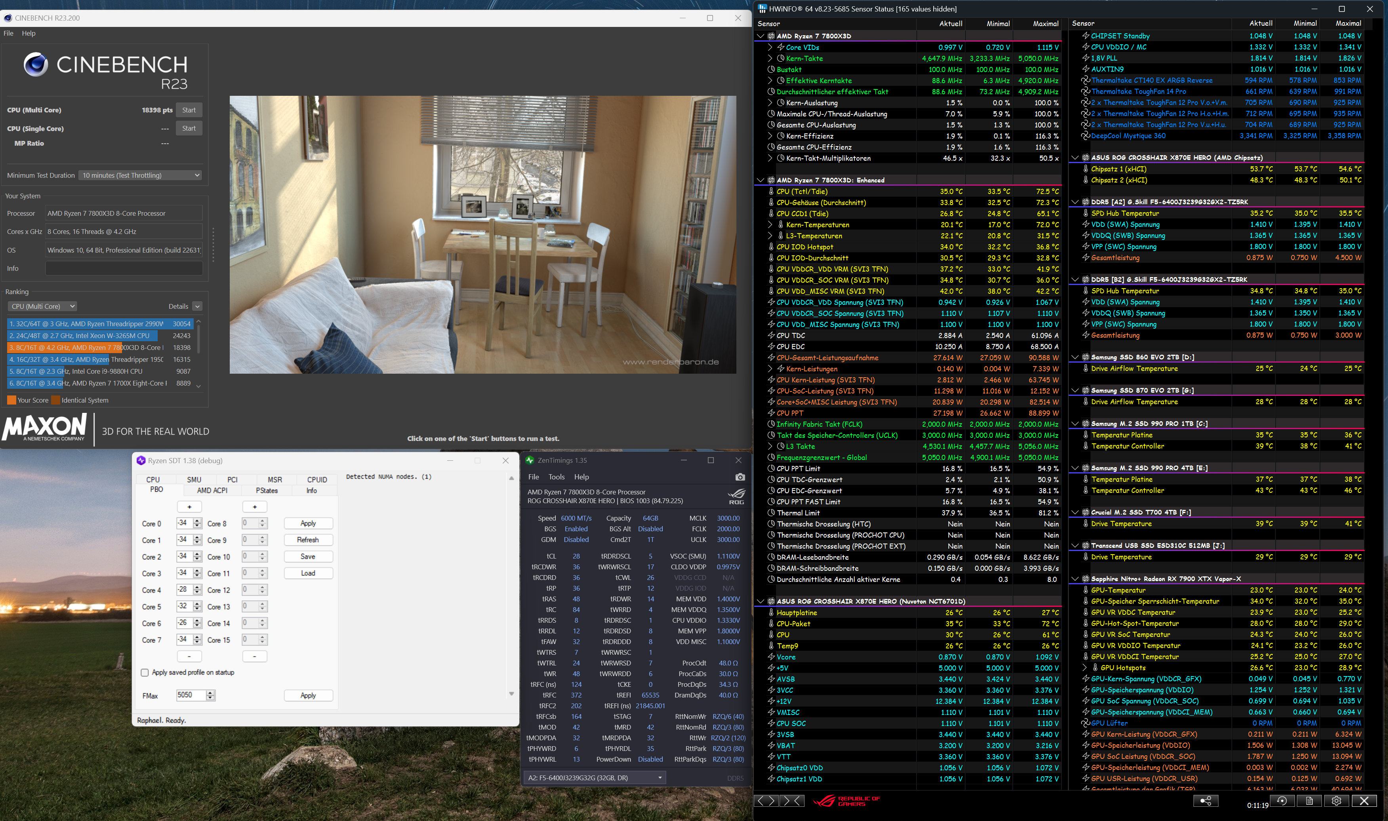Expand the Kern-Takte sensor row
1388x821 pixels.
[770, 58]
